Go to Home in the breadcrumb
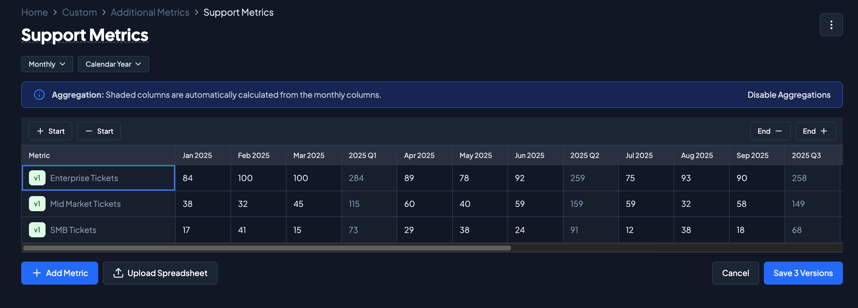The image size is (858, 308). pos(35,12)
